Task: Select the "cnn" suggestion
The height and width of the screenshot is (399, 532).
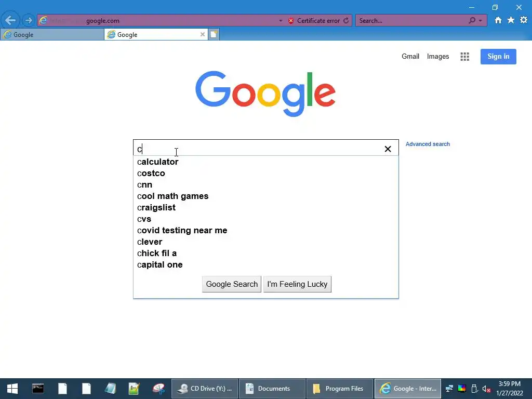Action: 265,185
